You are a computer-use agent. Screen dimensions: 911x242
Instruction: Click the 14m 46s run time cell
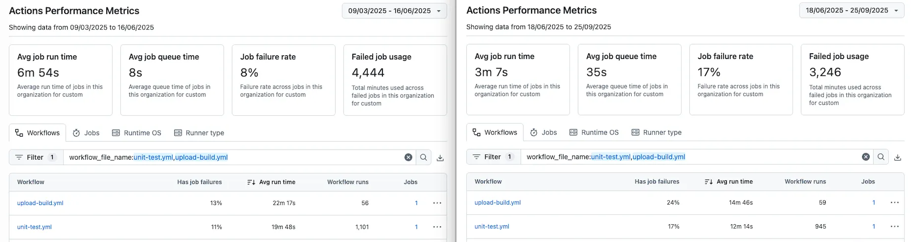click(741, 203)
